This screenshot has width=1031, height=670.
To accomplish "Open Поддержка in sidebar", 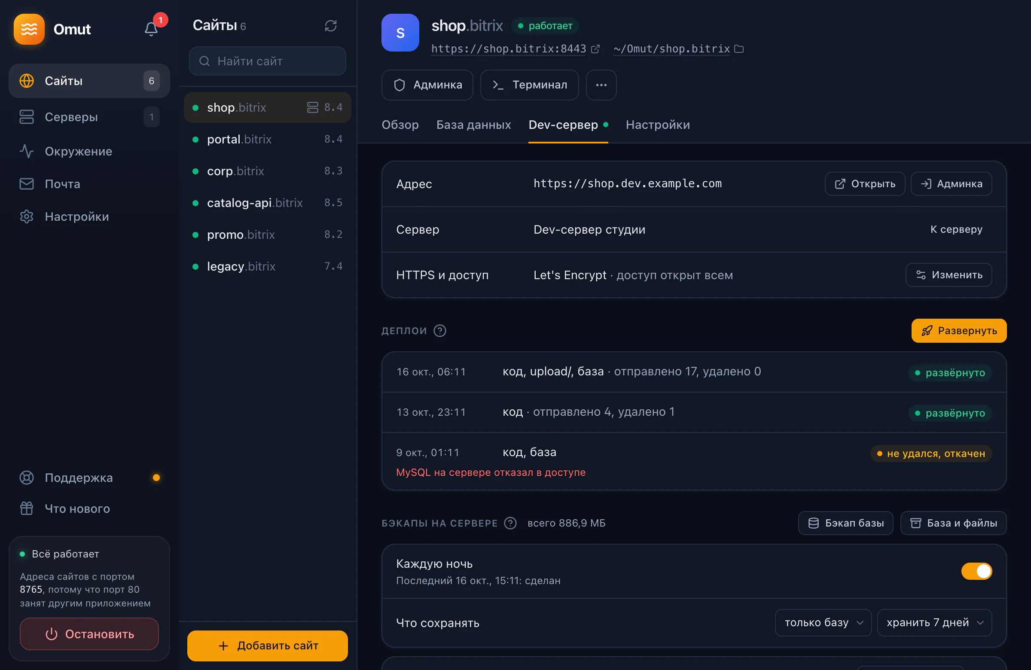I will point(89,478).
